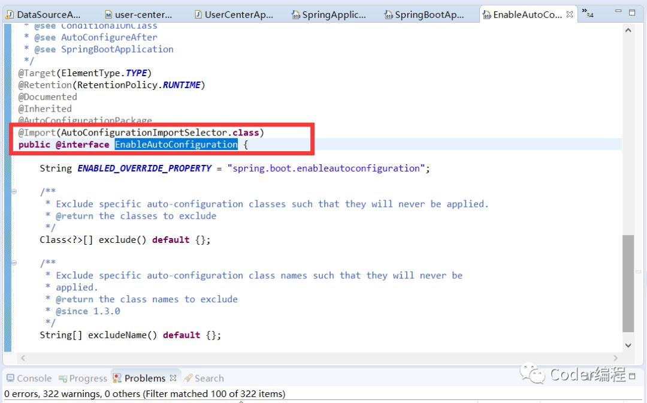This screenshot has height=403, width=647.
Task: Click the class file icon on SpringApplic tab
Action: click(x=295, y=15)
